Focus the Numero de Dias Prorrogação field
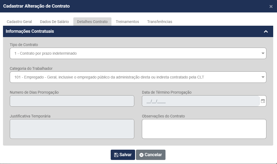The height and width of the screenshot is (164, 277). tap(72, 101)
